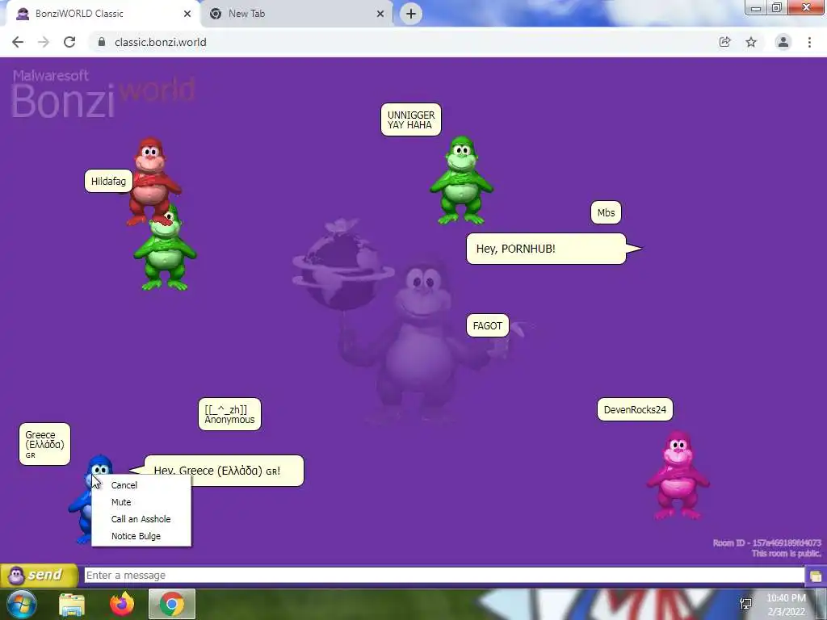827x620 pixels.
Task: Open the taskbar clock showing 10:40 PM
Action: click(786, 605)
